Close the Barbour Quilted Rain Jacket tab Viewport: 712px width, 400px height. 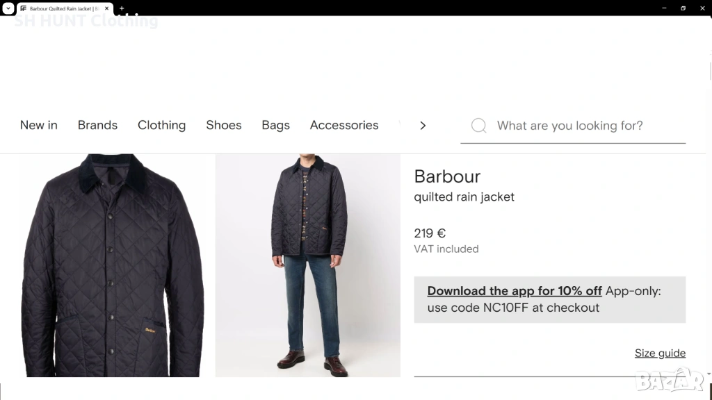pos(107,8)
